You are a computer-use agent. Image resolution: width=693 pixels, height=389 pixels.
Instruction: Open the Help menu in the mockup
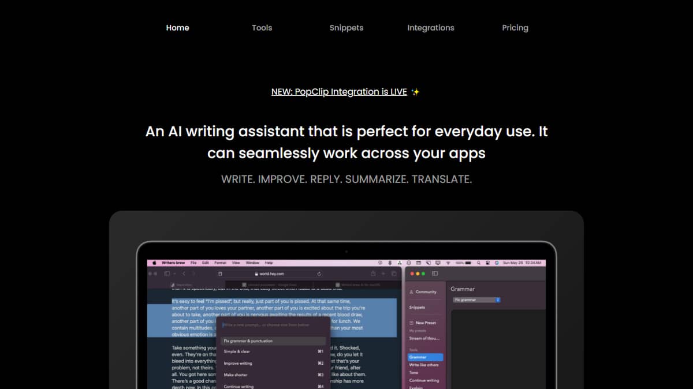(x=269, y=263)
